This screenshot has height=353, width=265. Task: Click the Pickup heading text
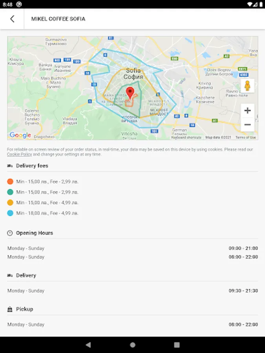point(25,309)
